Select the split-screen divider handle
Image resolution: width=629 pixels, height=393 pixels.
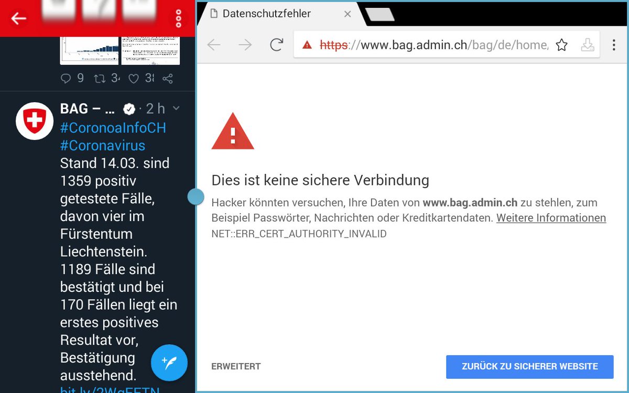point(196,196)
